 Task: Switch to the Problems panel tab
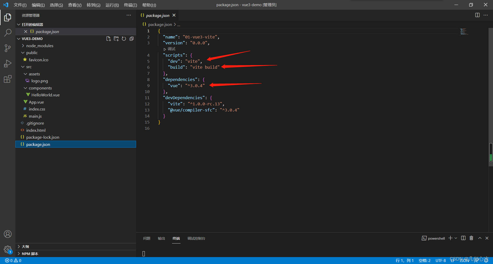click(147, 238)
